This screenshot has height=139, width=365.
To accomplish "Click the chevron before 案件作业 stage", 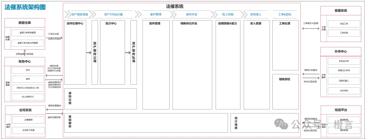I will pos(174,14).
